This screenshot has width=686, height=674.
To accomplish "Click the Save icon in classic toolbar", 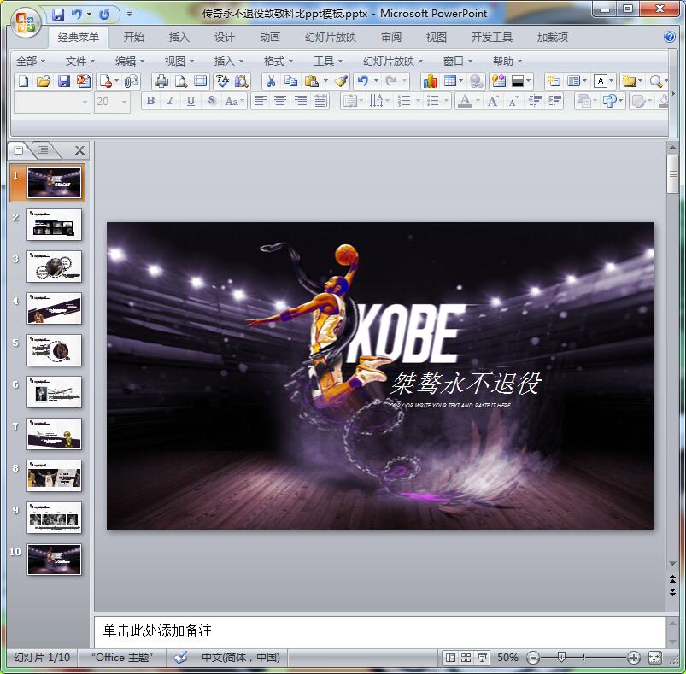I will tap(64, 81).
